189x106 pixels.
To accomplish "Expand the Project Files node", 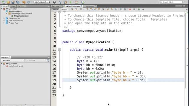I will click(x=4, y=23).
